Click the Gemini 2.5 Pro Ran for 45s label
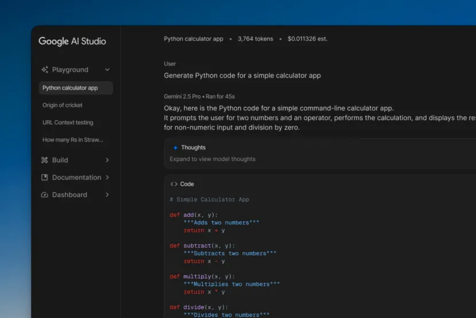This screenshot has width=476, height=318. click(x=199, y=97)
